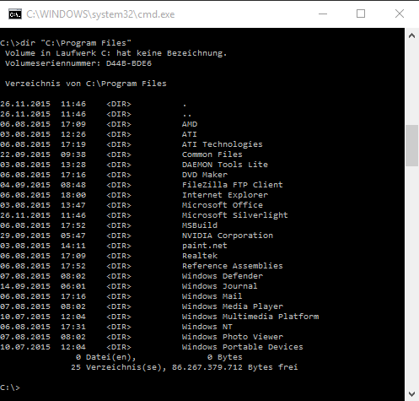
Task: Click the Windows Multimedia Platform entry
Action: point(250,317)
